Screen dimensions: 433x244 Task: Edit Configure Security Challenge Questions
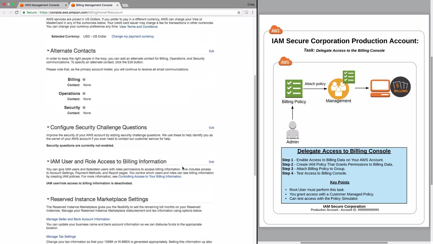211,128
